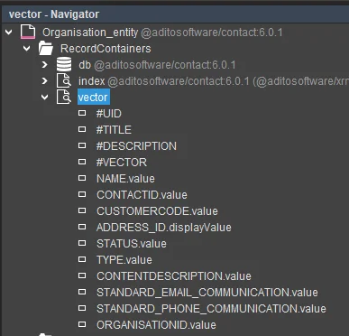Click the db database icon

point(64,64)
